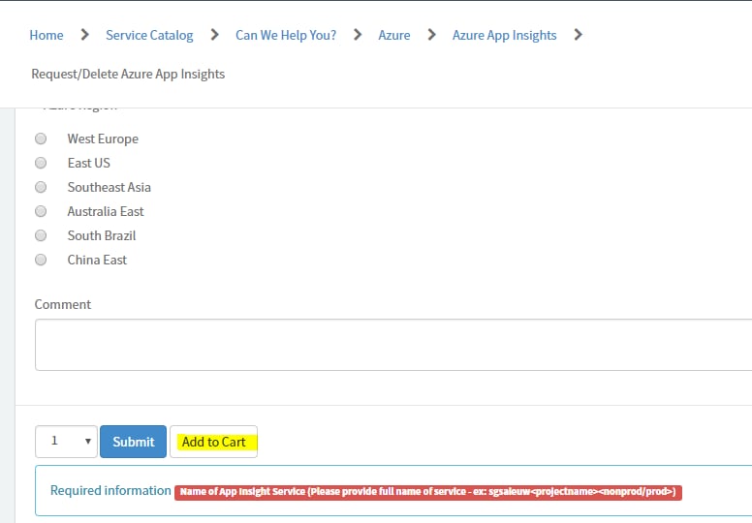Select Australia East region radio button
Image resolution: width=752 pixels, height=523 pixels.
(x=41, y=211)
